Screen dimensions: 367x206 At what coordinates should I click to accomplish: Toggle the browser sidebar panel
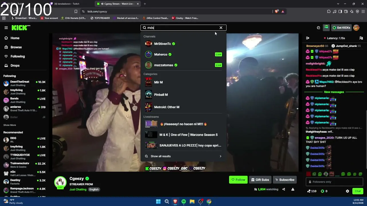pyautogui.click(x=340, y=11)
